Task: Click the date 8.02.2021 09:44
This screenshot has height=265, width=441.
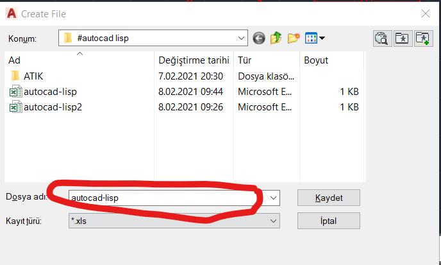Action: [190, 92]
